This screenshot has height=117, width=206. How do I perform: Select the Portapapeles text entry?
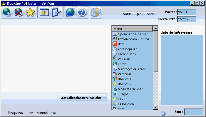[127, 49]
